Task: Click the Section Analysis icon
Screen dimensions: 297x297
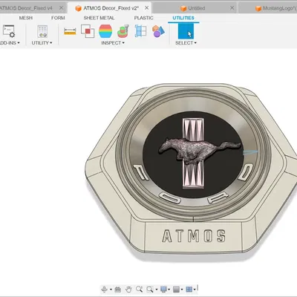Action: pyautogui.click(x=123, y=31)
